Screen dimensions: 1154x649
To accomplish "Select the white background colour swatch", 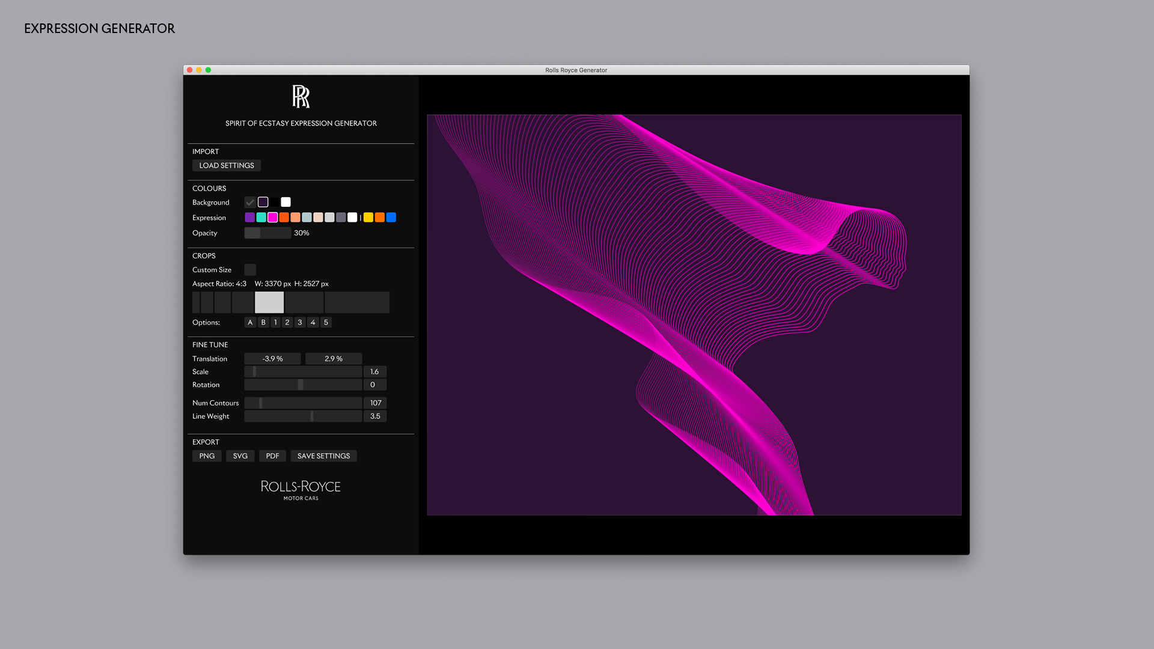I will pyautogui.click(x=286, y=203).
